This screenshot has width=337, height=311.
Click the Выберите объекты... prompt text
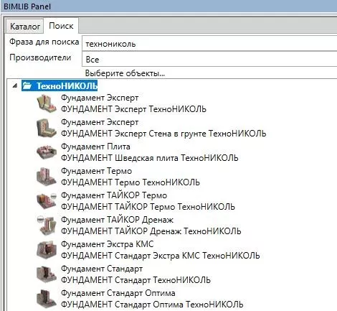[x=125, y=73]
